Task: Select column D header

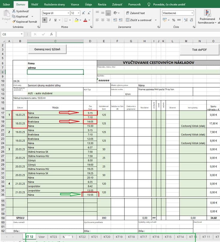Action: click(90, 41)
